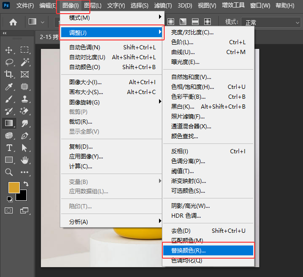Viewport: 303px width, 277px height.
Task: Reset default foreground and background colors
Action: tap(10, 199)
